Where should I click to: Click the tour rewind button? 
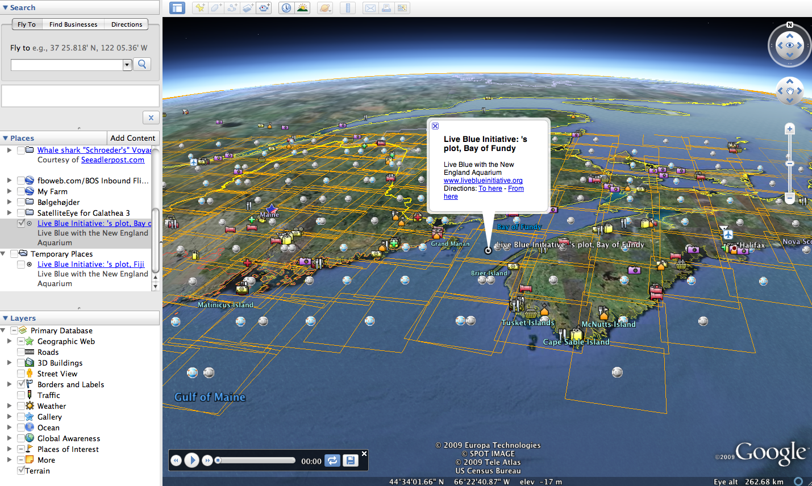click(176, 460)
